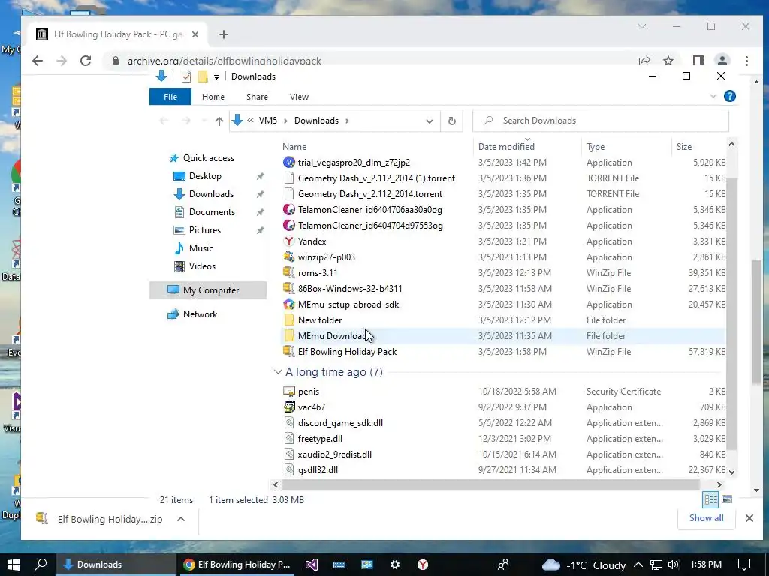This screenshot has height=576, width=769.
Task: Select the roms-3.11 WinZip file icon
Action: pyautogui.click(x=289, y=272)
